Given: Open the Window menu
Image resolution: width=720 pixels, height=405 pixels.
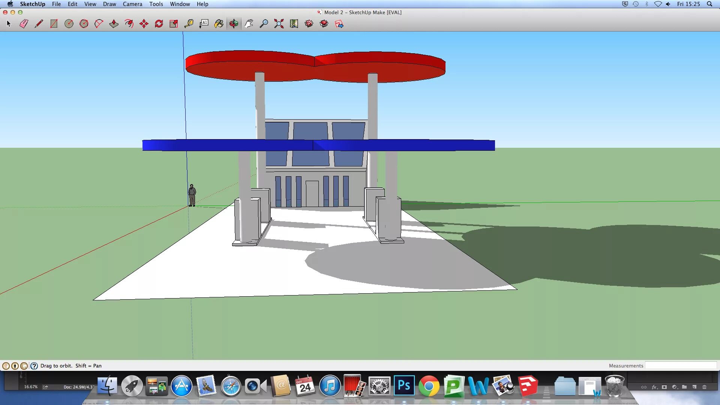Looking at the screenshot, I should [x=180, y=4].
